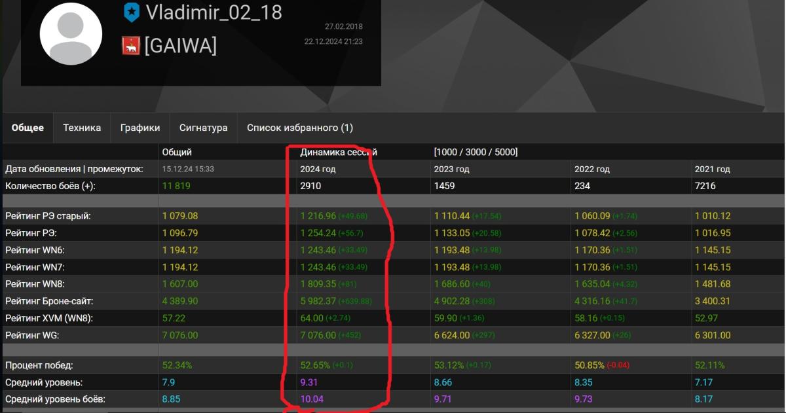This screenshot has width=786, height=413.
Task: Click the 2024 XVM rating 64.00
Action: tap(312, 318)
